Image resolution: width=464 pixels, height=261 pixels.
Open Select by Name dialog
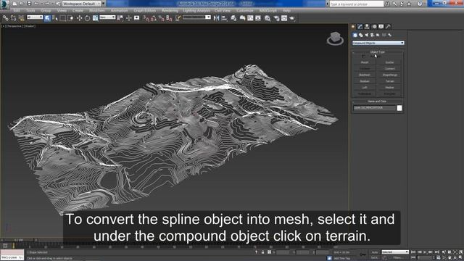55,18
